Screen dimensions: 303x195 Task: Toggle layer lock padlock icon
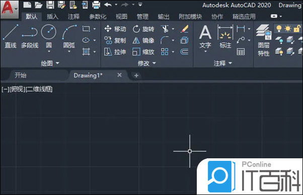[x=297, y=29]
